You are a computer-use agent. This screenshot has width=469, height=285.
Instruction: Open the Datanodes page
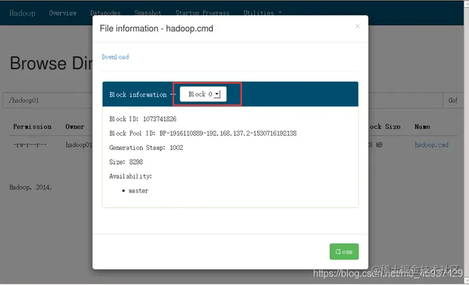(105, 13)
